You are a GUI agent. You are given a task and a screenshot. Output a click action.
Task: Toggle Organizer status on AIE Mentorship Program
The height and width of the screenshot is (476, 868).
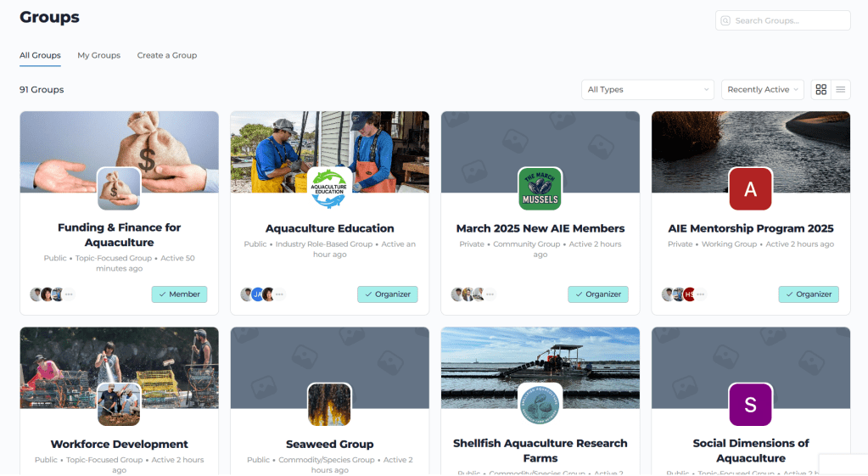coord(809,294)
